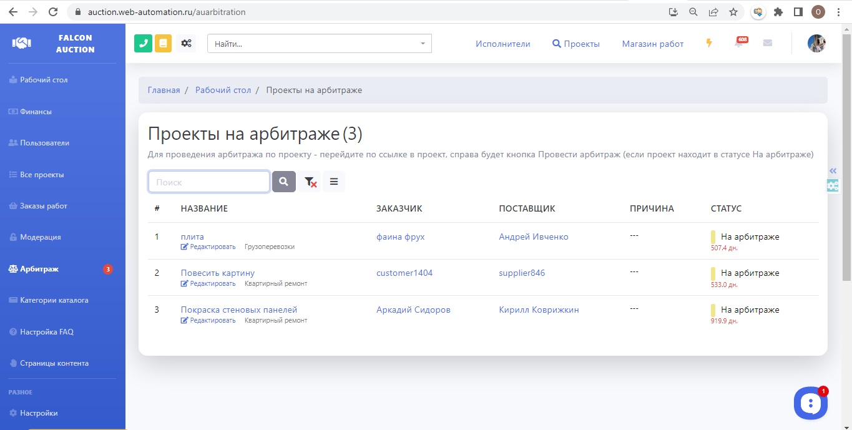Viewport: 852px width, 430px height.
Task: Click the Поиск search input field
Action: coord(209,182)
